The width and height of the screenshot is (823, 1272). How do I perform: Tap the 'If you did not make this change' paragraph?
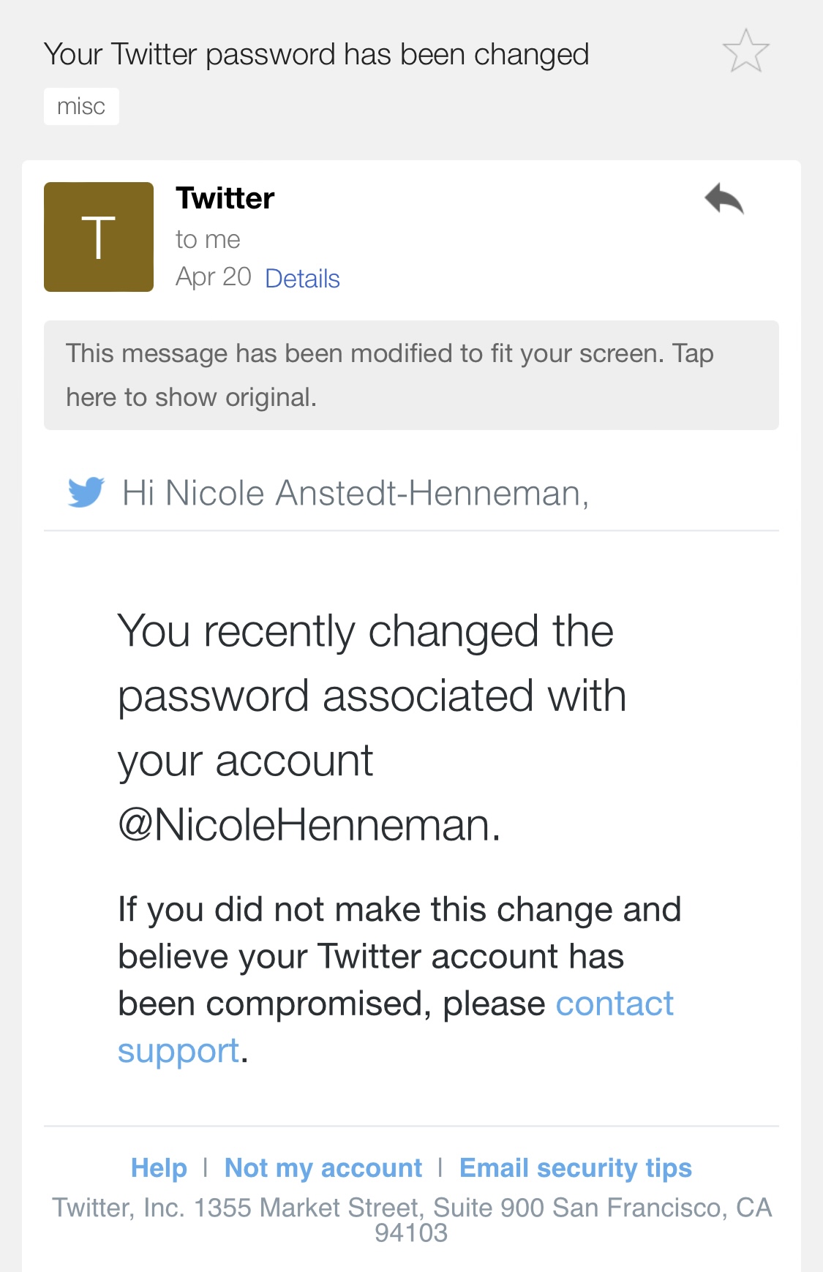tap(399, 957)
